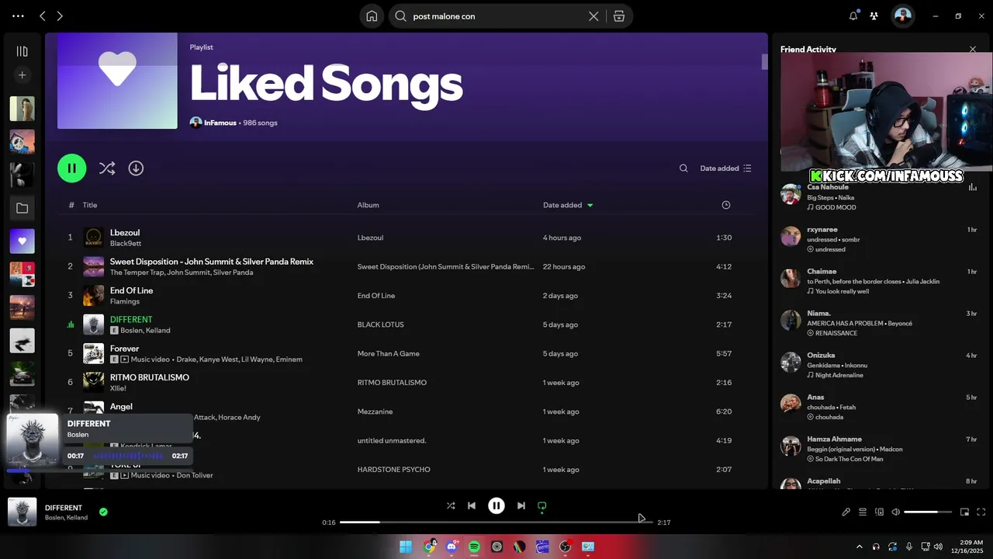Image resolution: width=993 pixels, height=559 pixels.
Task: Open the More Than A Game album link
Action: 388,353
